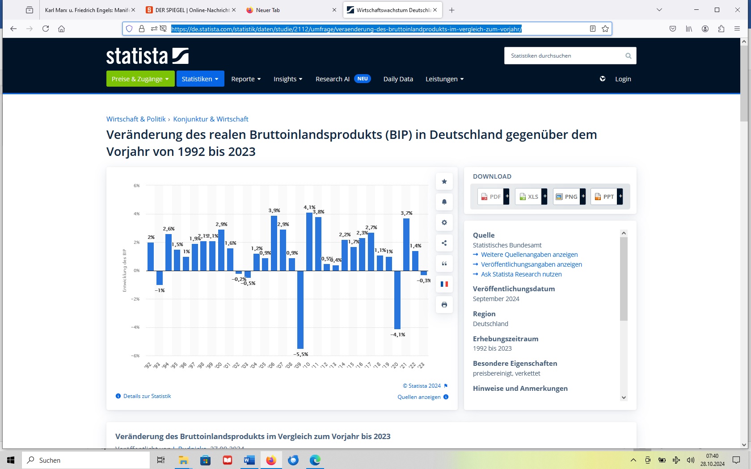
Task: Open the Leistungen dropdown menu
Action: [x=444, y=79]
